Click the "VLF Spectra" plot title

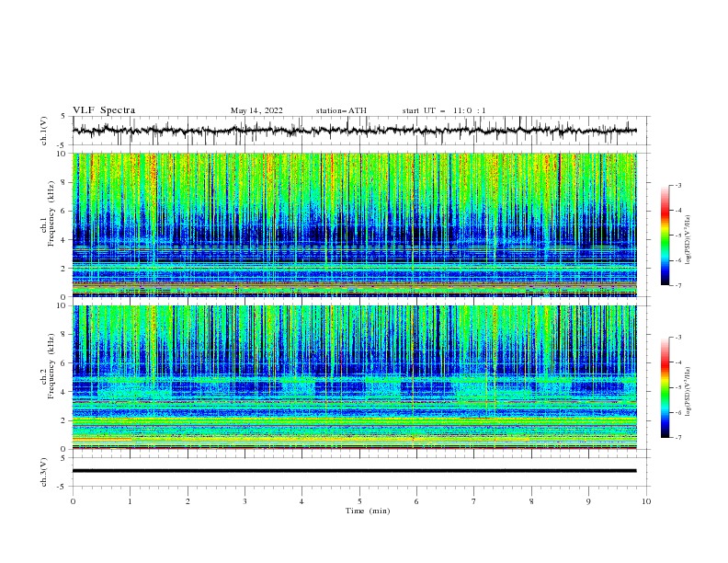104,110
